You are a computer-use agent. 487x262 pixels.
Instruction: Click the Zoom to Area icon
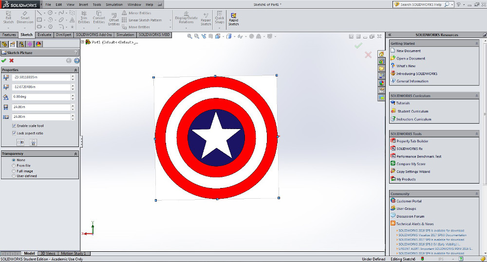click(x=196, y=37)
